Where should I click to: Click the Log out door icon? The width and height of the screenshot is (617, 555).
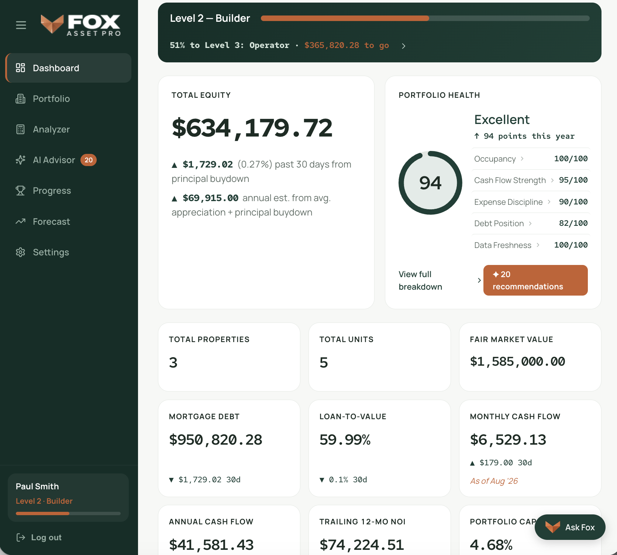[21, 537]
